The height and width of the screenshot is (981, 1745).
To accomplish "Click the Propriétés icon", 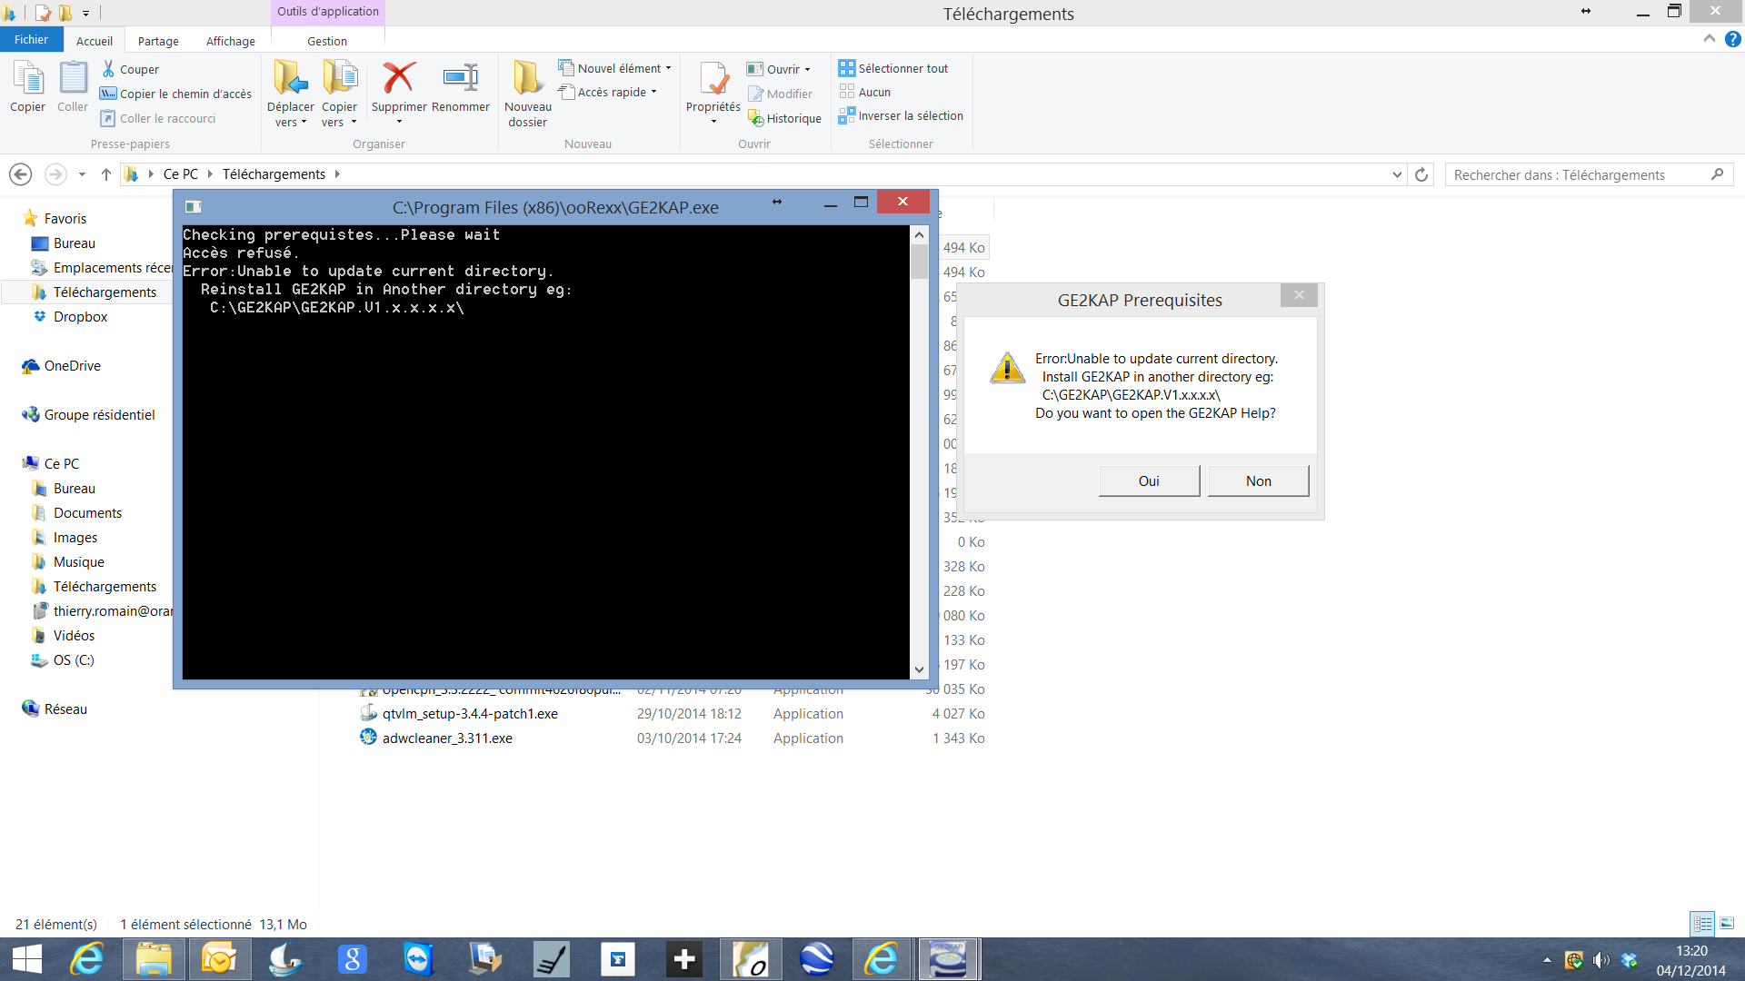I will pos(713,80).
